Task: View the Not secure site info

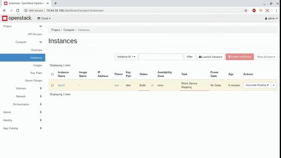Action: coord(34,11)
